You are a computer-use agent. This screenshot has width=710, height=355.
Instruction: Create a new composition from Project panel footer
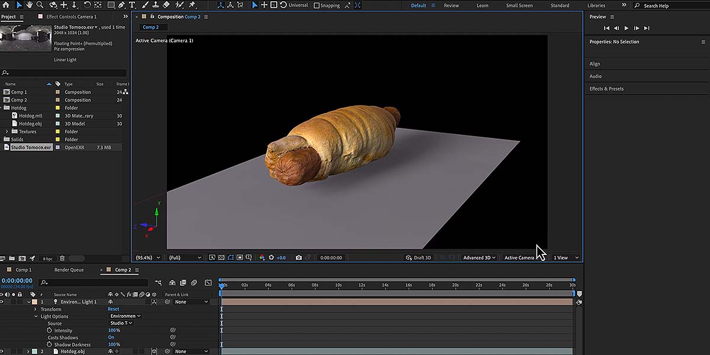(22, 259)
